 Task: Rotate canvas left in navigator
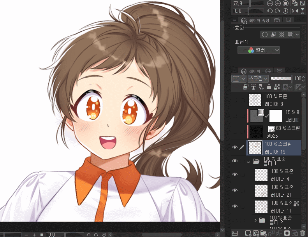(270, 11)
